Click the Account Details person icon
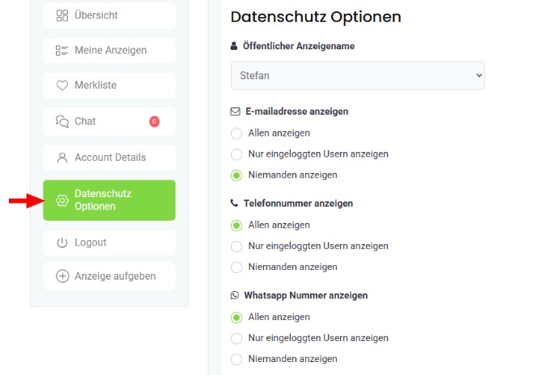The height and width of the screenshot is (375, 553). [62, 158]
